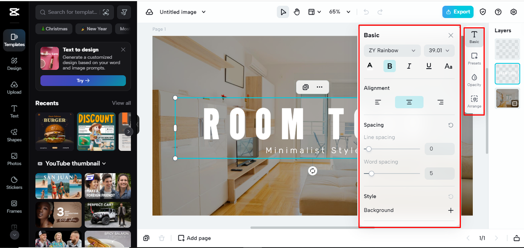524x248 pixels.
Task: Dismiss the Text to design card
Action: click(x=123, y=49)
